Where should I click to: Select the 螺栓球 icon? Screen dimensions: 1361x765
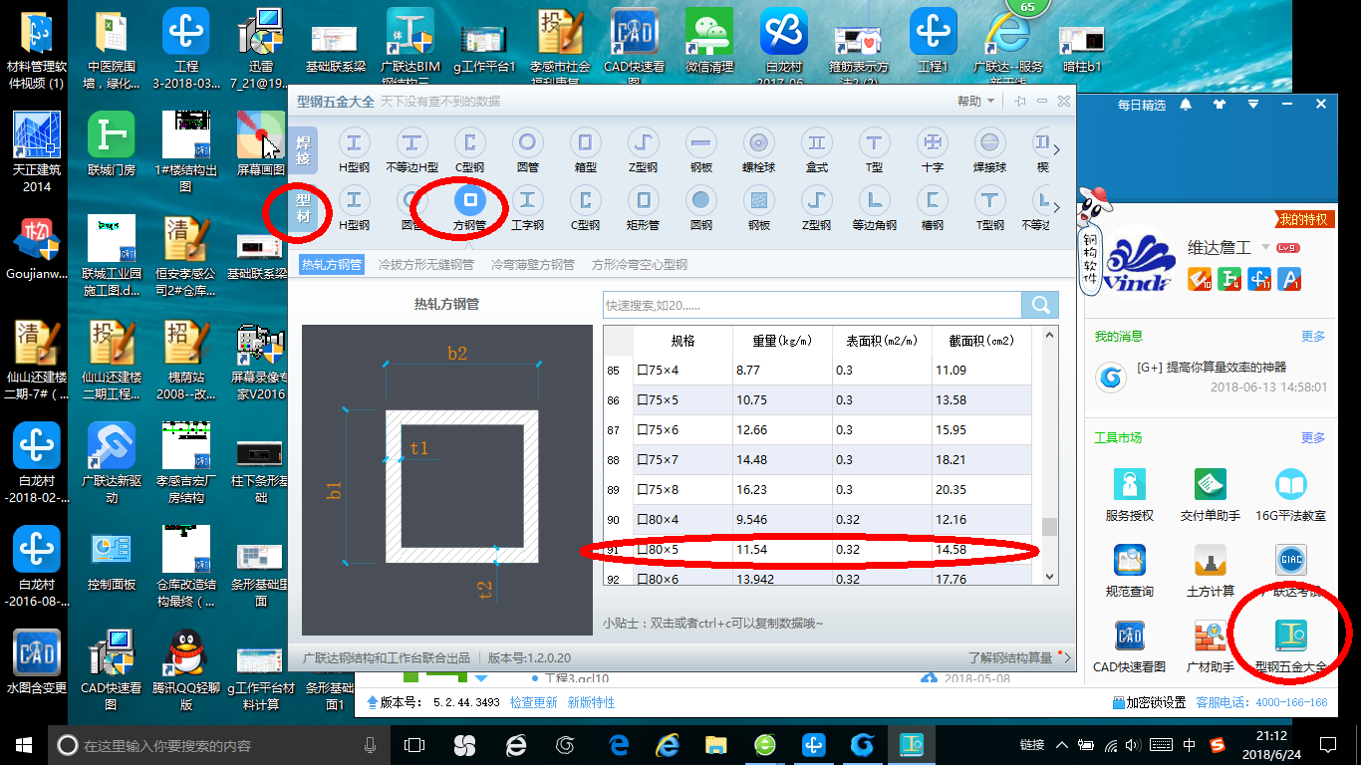[758, 150]
